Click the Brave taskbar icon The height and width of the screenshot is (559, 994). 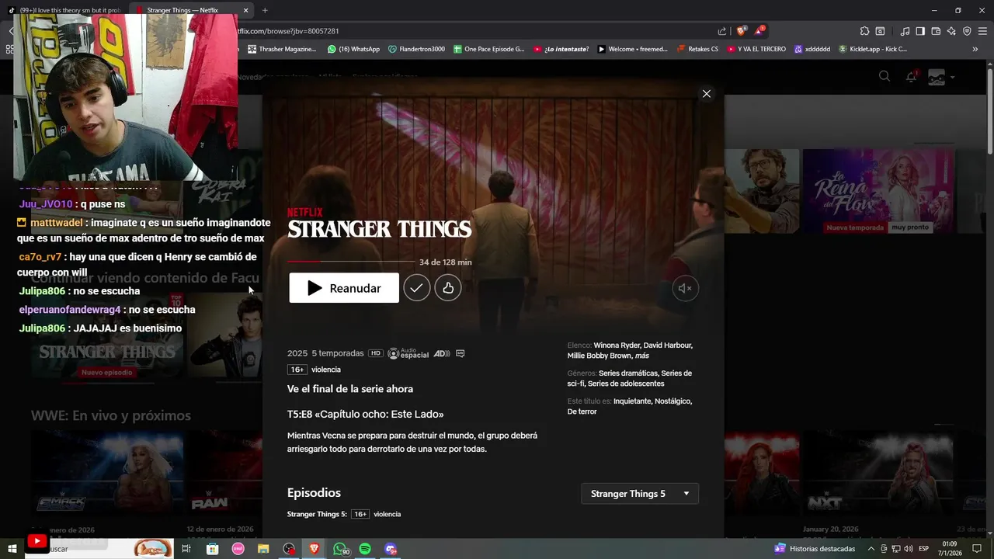pos(315,549)
